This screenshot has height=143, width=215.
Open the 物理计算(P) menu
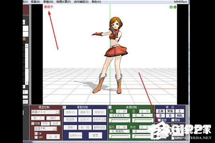coord(63,2)
